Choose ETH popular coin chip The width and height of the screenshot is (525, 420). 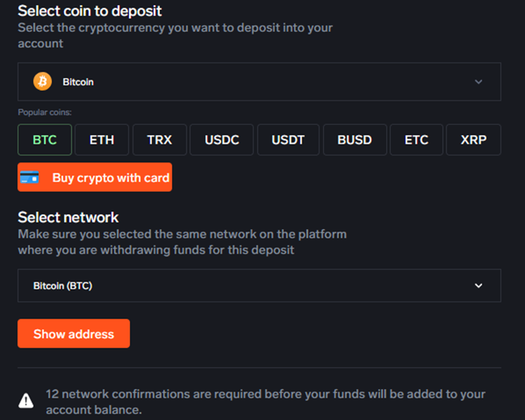102,139
